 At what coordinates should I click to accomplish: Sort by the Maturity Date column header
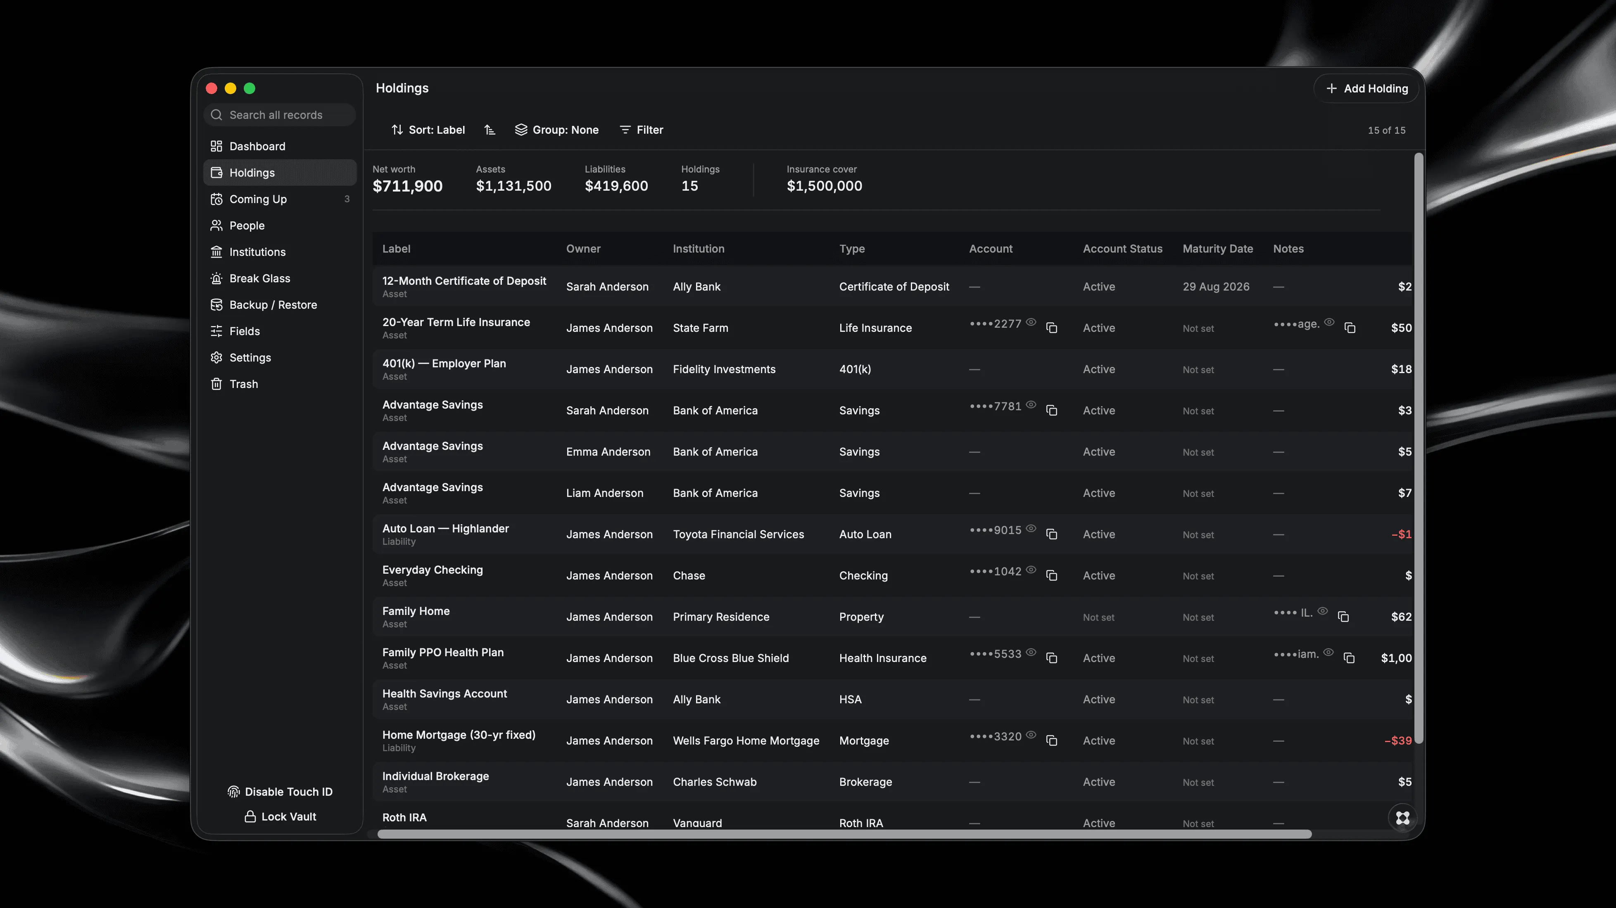1218,249
